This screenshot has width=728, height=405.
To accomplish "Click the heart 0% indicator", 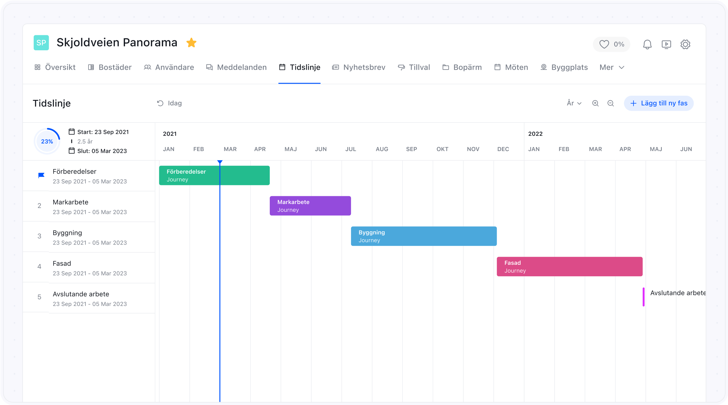I will pos(611,45).
